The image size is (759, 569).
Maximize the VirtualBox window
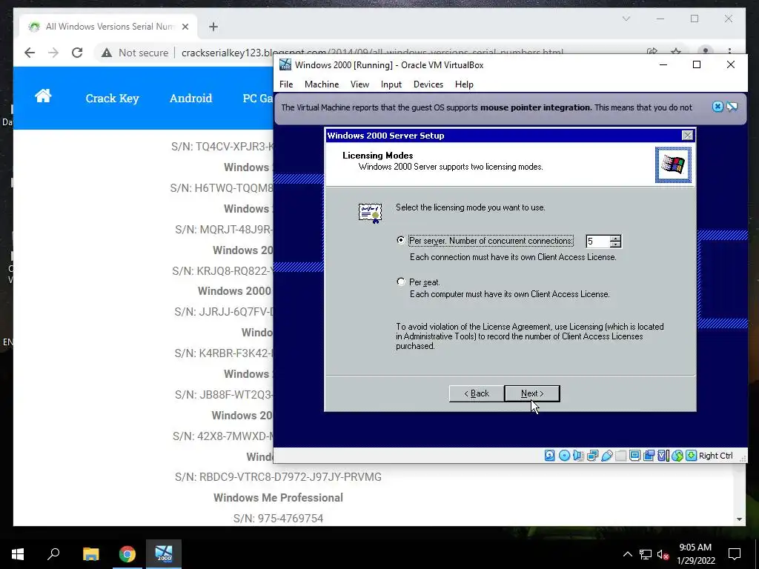[x=697, y=65]
